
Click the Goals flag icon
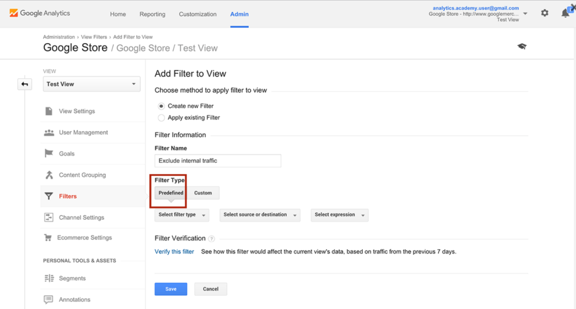point(49,154)
